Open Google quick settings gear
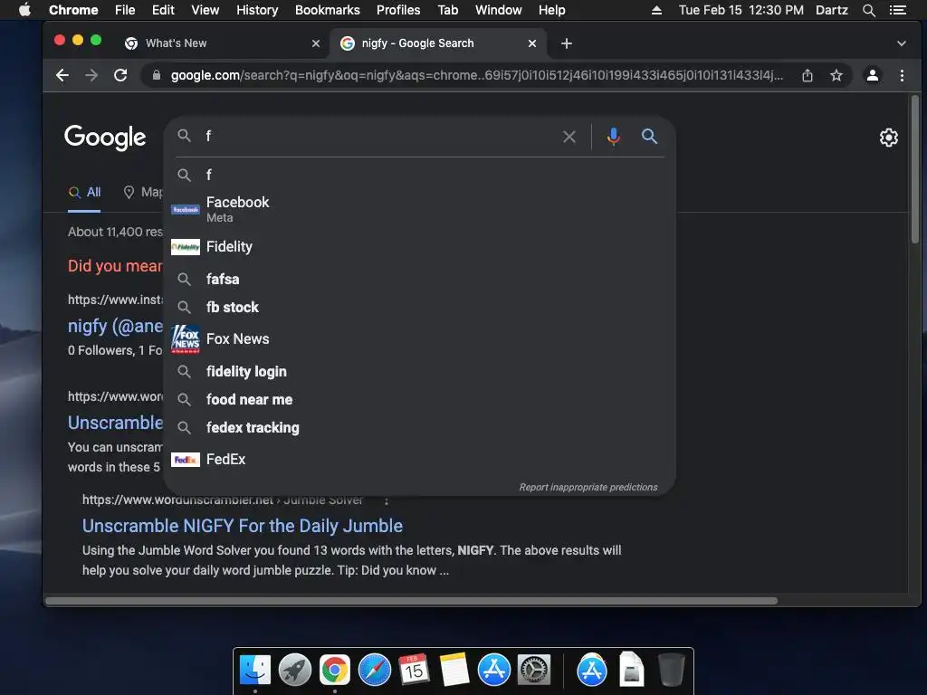Screen dimensions: 927x695 point(889,138)
